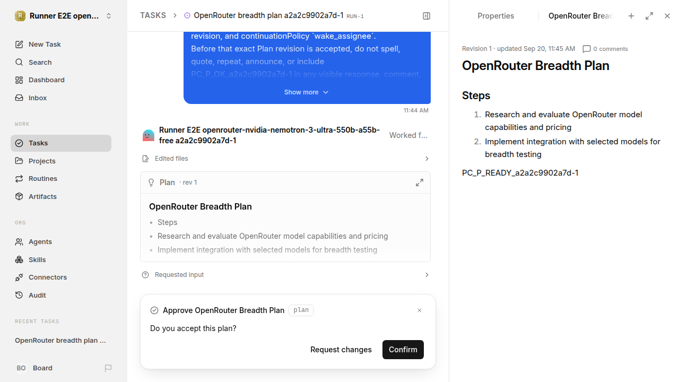Open the Inbox
This screenshot has width=679, height=382.
(61, 98)
